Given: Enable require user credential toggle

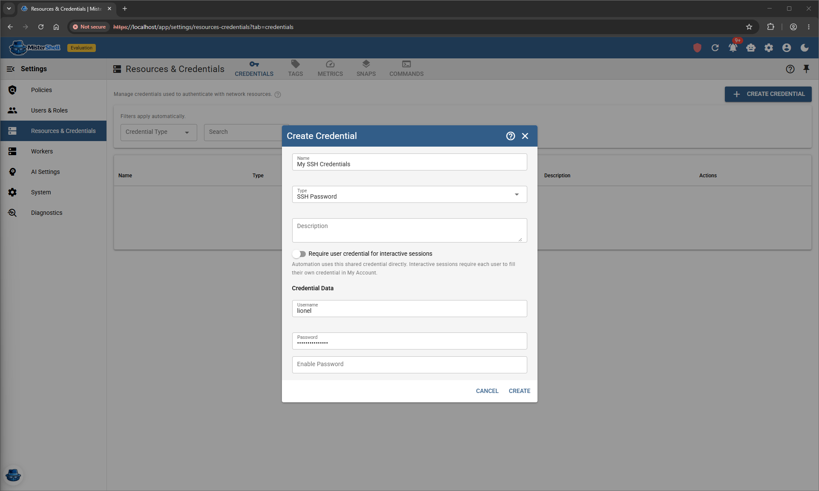Looking at the screenshot, I should (299, 254).
